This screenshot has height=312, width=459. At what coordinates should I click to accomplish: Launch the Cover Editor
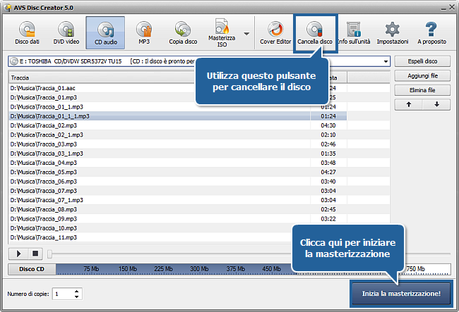[x=275, y=32]
